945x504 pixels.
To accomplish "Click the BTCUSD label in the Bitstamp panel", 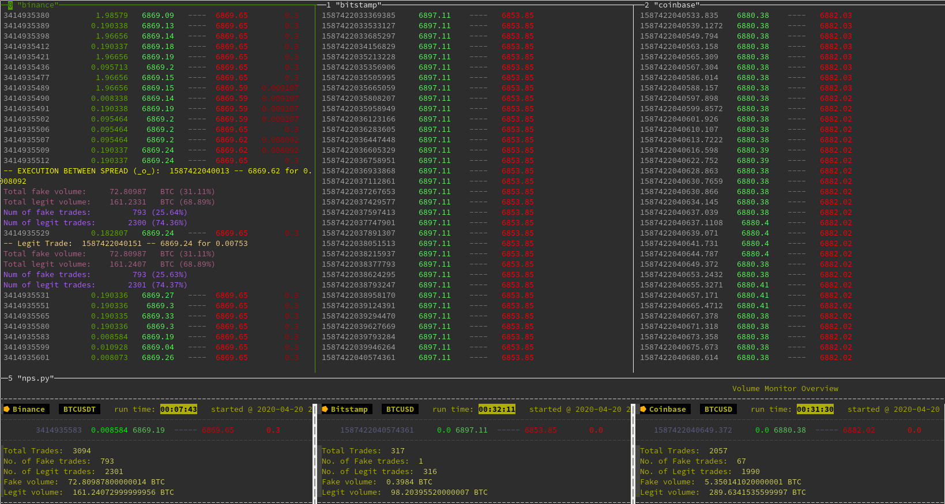I will click(x=400, y=410).
